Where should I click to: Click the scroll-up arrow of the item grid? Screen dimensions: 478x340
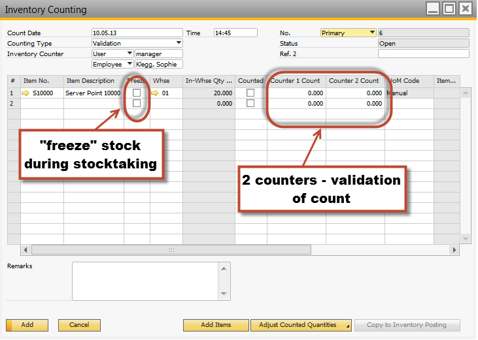[x=465, y=94]
